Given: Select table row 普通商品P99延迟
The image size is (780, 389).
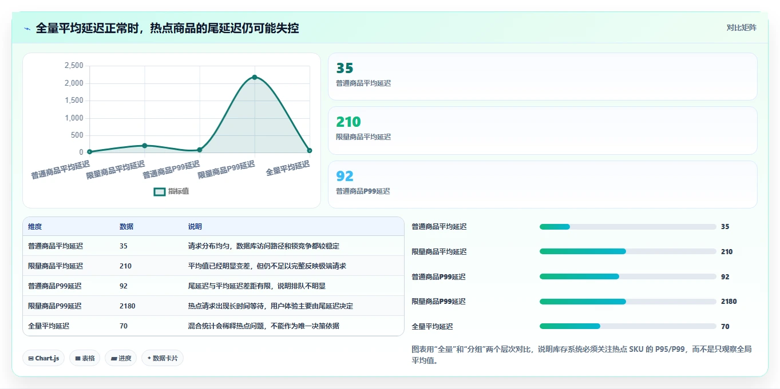Looking at the screenshot, I should (213, 286).
